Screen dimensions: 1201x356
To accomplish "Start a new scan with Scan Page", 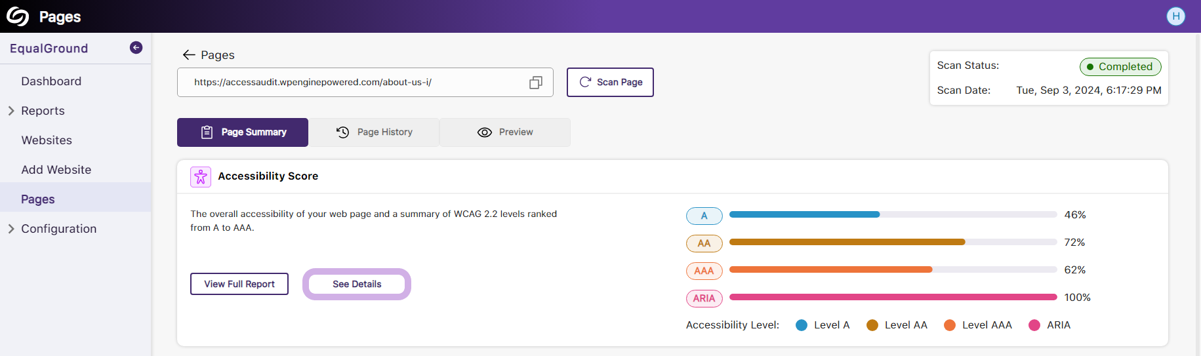I will (x=610, y=82).
